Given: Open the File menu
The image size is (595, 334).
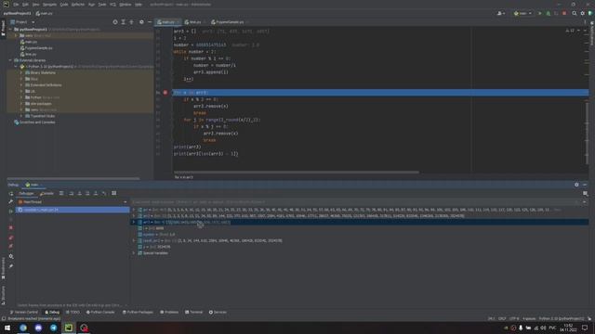Looking at the screenshot, I should (16, 5).
